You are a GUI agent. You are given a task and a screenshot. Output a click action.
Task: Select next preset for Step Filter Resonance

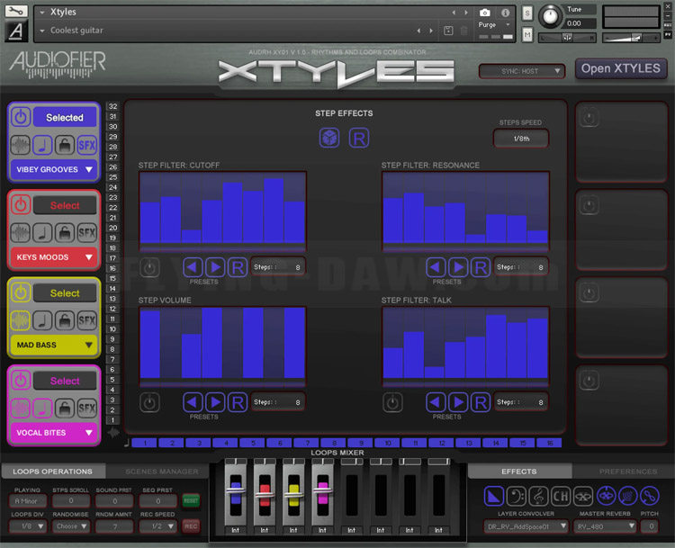pos(458,267)
